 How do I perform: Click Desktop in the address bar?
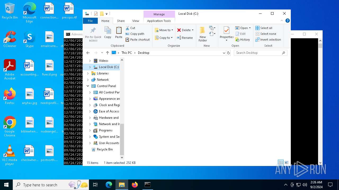tap(144, 53)
